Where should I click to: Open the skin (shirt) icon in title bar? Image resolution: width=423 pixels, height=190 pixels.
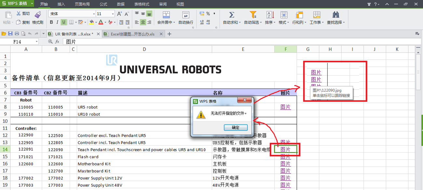coord(369,4)
